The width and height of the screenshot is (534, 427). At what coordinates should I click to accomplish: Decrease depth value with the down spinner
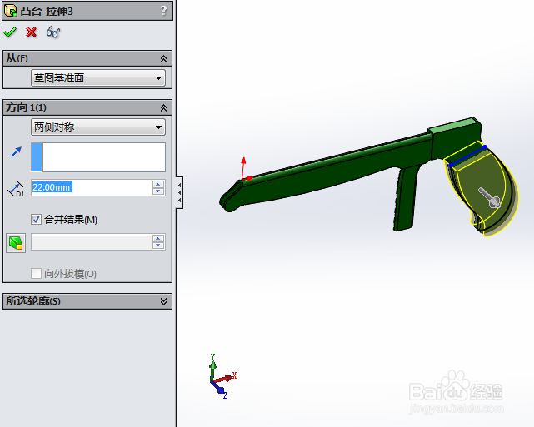(x=158, y=191)
